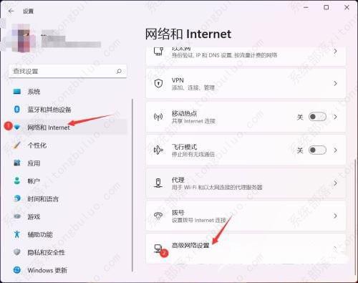The height and width of the screenshot is (283, 358).
Task: Open Windows 更新 in the sidebar
Action: (68, 270)
